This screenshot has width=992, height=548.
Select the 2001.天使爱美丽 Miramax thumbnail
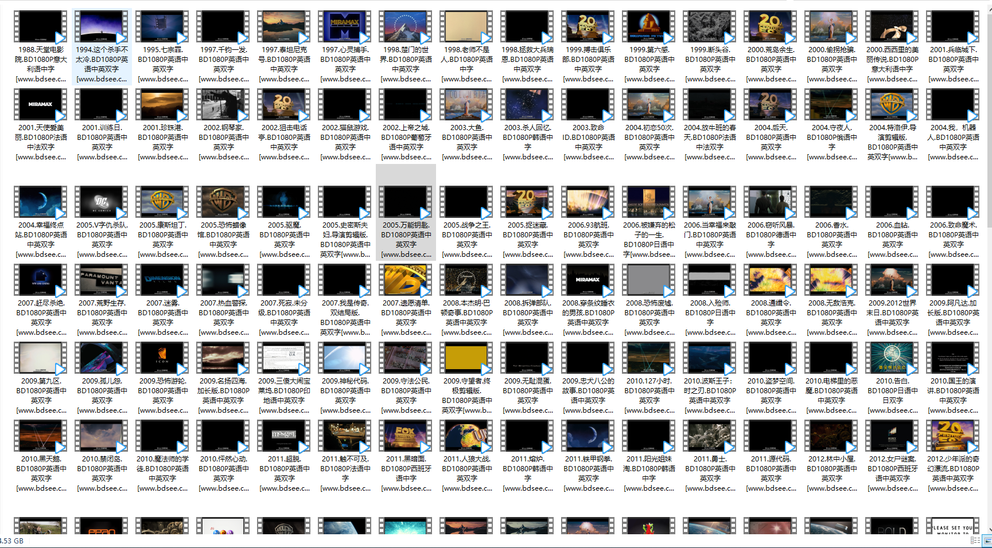[x=41, y=104]
